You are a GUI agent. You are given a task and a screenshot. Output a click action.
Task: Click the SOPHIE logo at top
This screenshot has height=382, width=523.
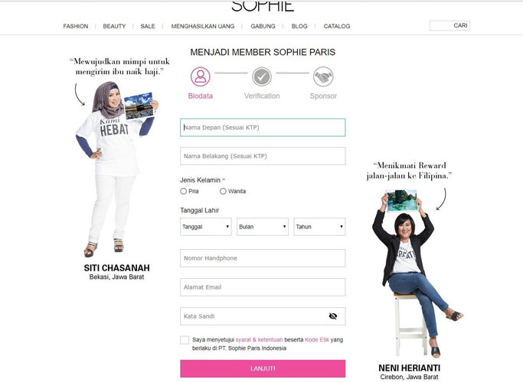point(263,6)
